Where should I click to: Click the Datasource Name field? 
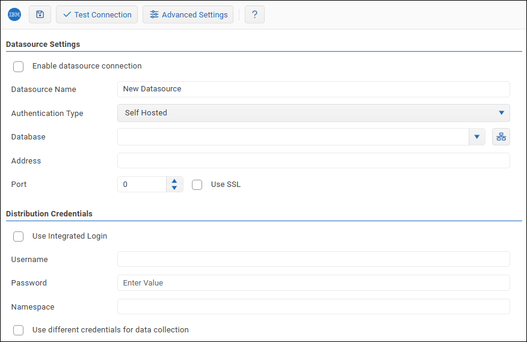tap(313, 89)
